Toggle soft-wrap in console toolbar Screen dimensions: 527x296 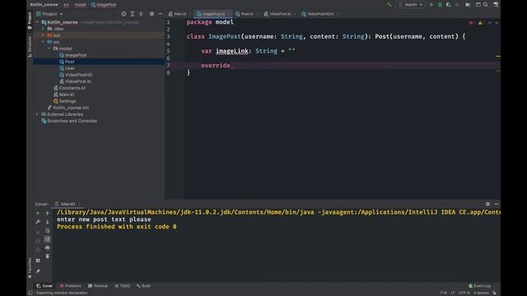48,230
